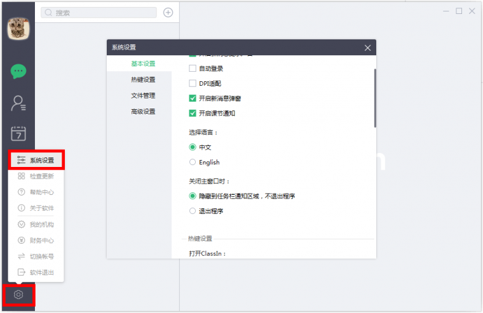Open the chat messages sidebar icon
The height and width of the screenshot is (313, 483).
(18, 71)
